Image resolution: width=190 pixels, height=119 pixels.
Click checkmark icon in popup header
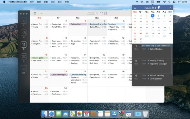tap(170, 8)
